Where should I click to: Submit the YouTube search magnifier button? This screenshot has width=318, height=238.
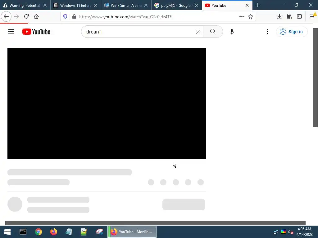[213, 32]
